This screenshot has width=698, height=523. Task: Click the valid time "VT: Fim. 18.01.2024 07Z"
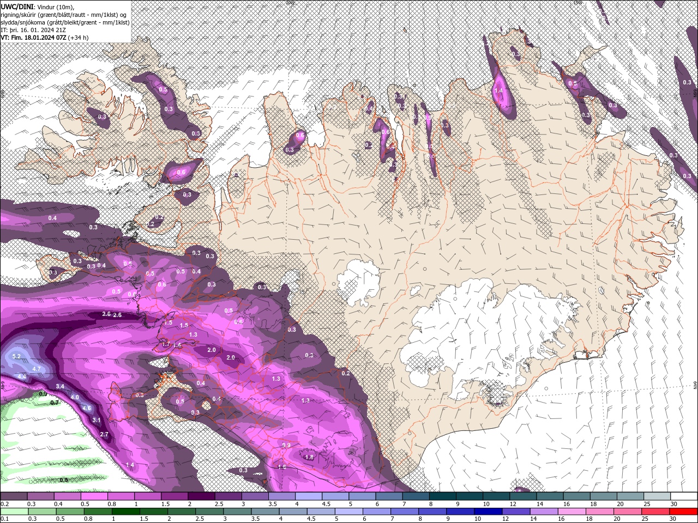33,38
